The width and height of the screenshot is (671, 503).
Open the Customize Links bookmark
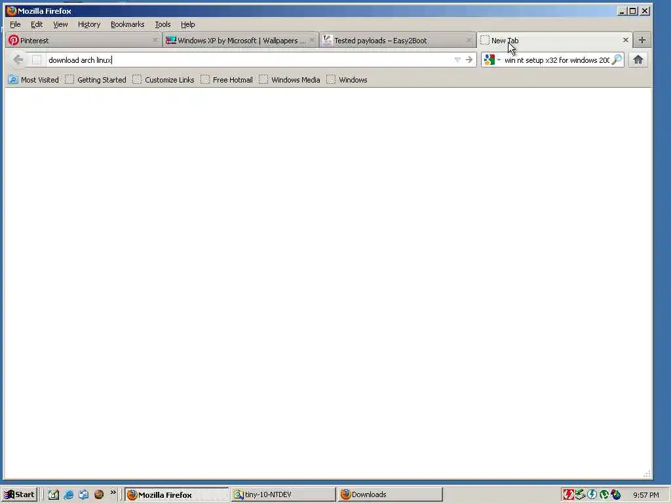coord(163,79)
